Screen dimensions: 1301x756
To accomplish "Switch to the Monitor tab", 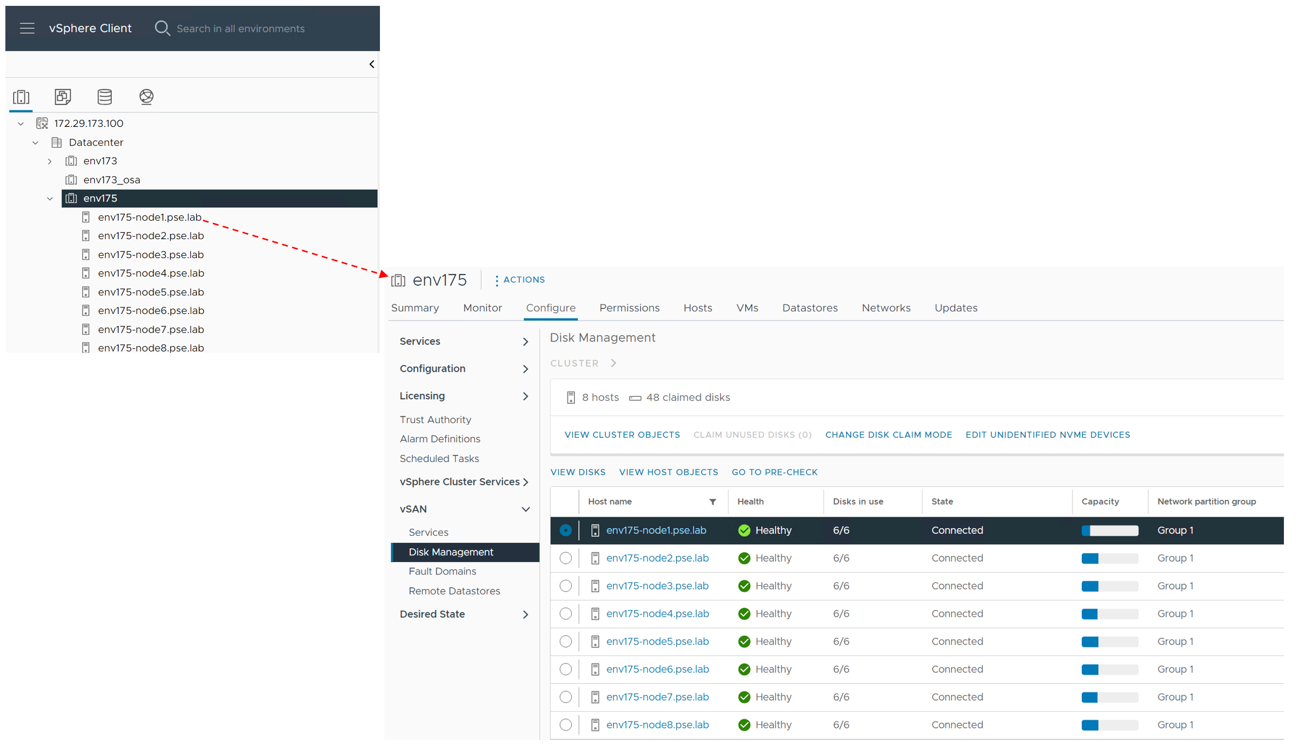I will pyautogui.click(x=483, y=308).
